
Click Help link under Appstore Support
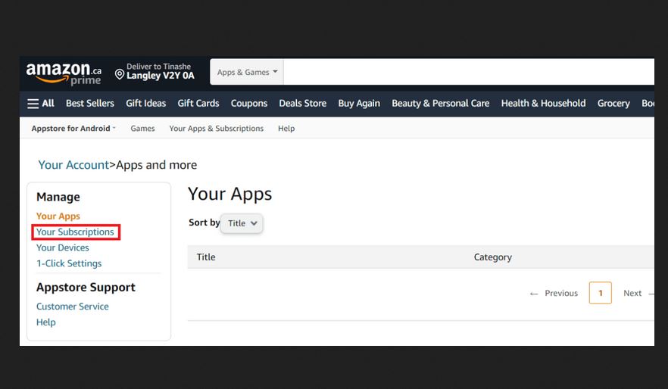[46, 322]
